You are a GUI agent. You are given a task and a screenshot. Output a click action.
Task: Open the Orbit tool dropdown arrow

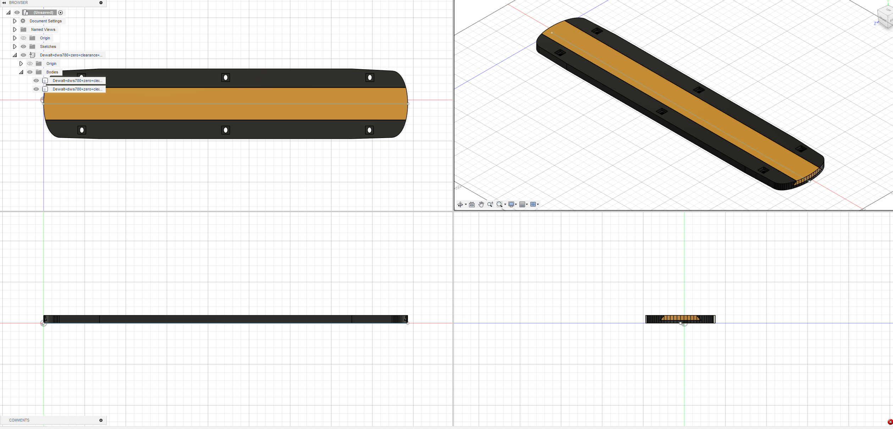(x=466, y=204)
